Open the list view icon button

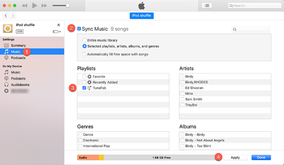[207, 6]
